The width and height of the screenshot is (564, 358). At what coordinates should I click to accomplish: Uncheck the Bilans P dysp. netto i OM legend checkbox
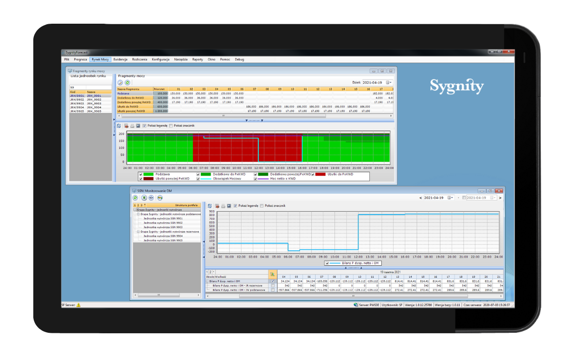click(x=327, y=263)
